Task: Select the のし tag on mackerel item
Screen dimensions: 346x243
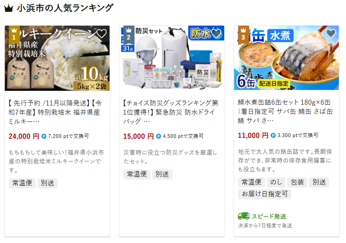Action: click(x=276, y=182)
